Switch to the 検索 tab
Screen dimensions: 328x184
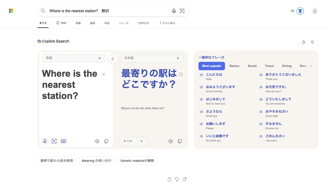(x=61, y=23)
